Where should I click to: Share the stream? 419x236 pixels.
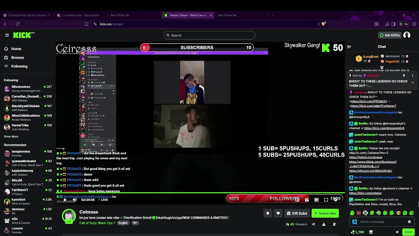pos(313,224)
